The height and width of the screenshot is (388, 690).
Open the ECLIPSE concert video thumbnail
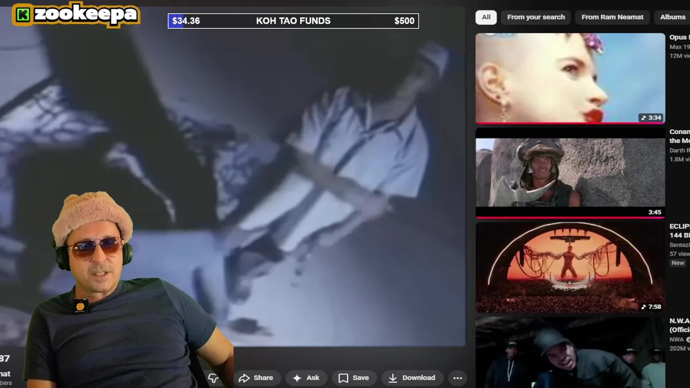(x=570, y=267)
